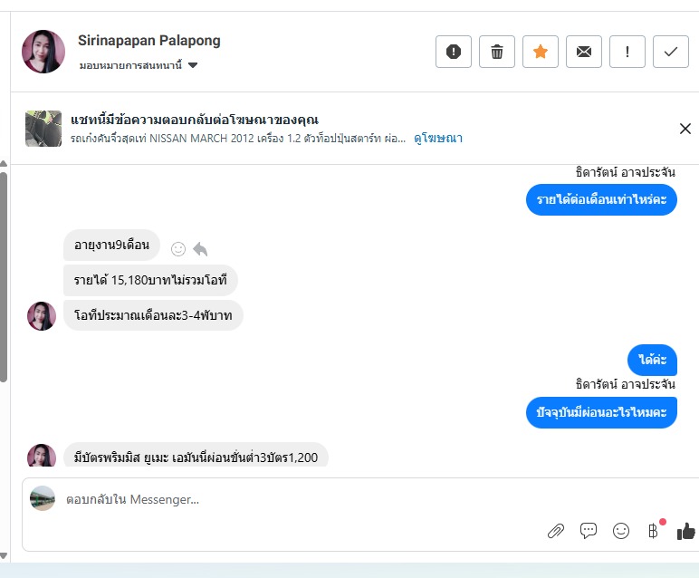Screen dimensions: 699x578
Task: Mark conversation as unread with envelope icon
Action: 584,52
